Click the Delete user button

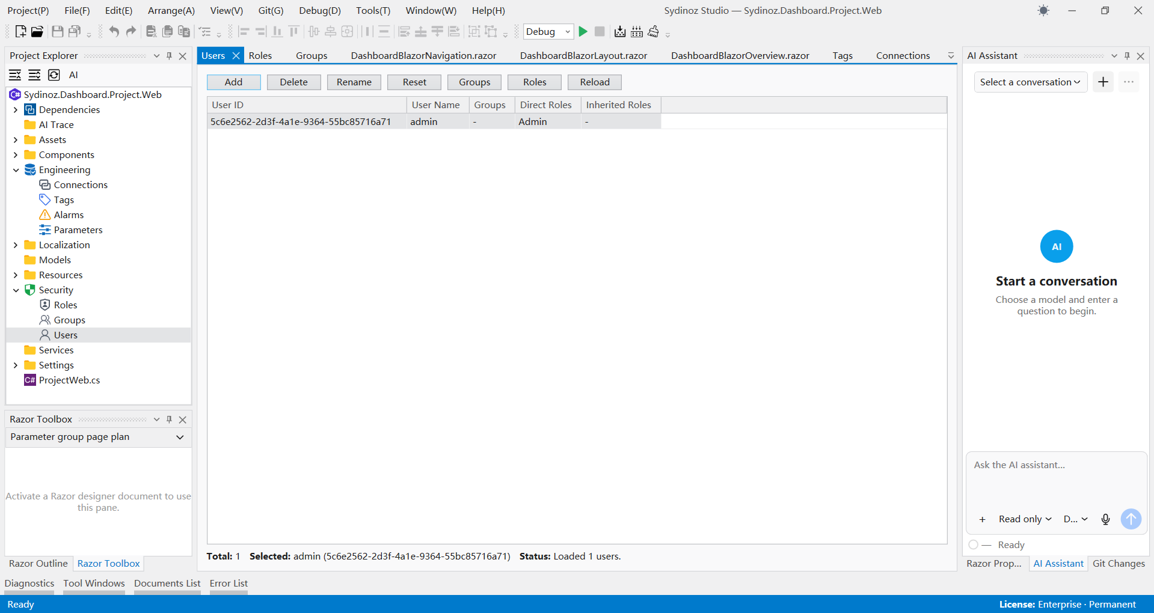(294, 82)
